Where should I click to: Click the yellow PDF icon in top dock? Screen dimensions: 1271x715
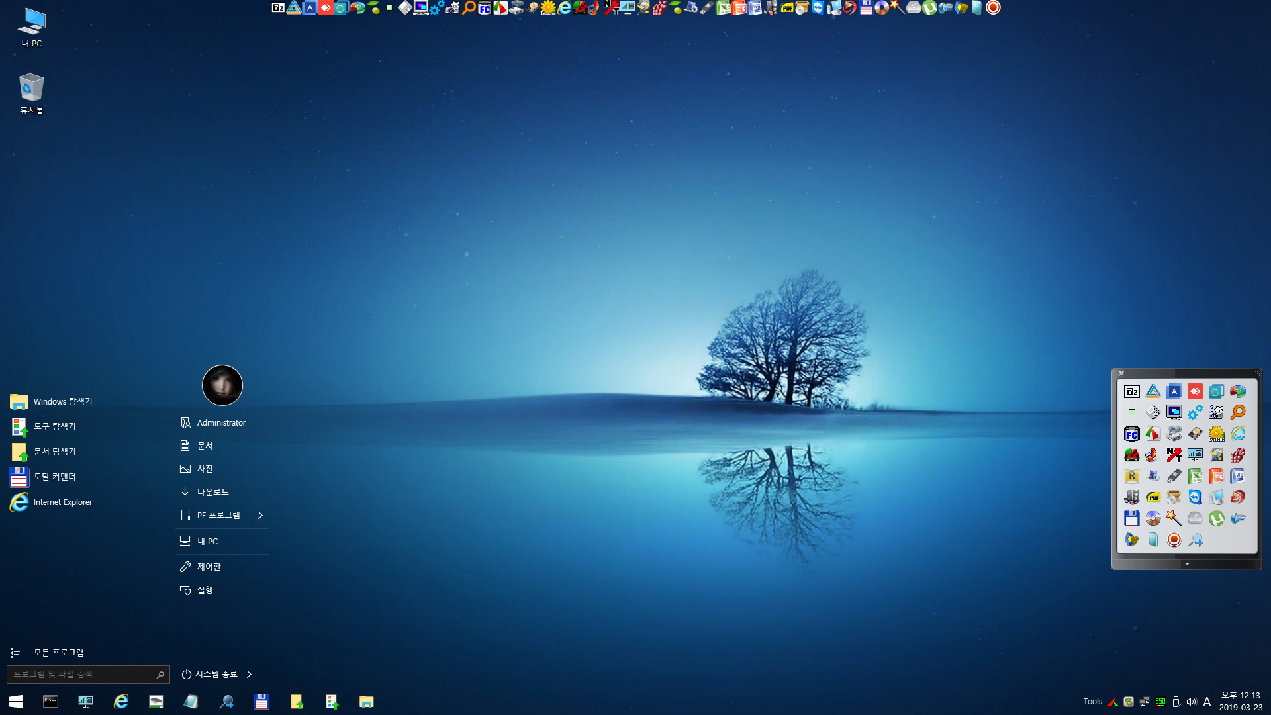coord(786,7)
